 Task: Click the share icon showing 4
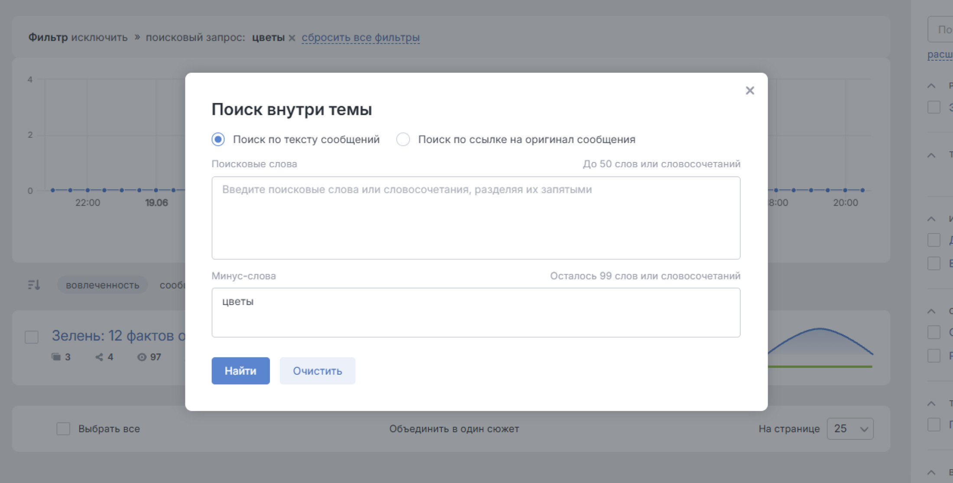point(99,357)
